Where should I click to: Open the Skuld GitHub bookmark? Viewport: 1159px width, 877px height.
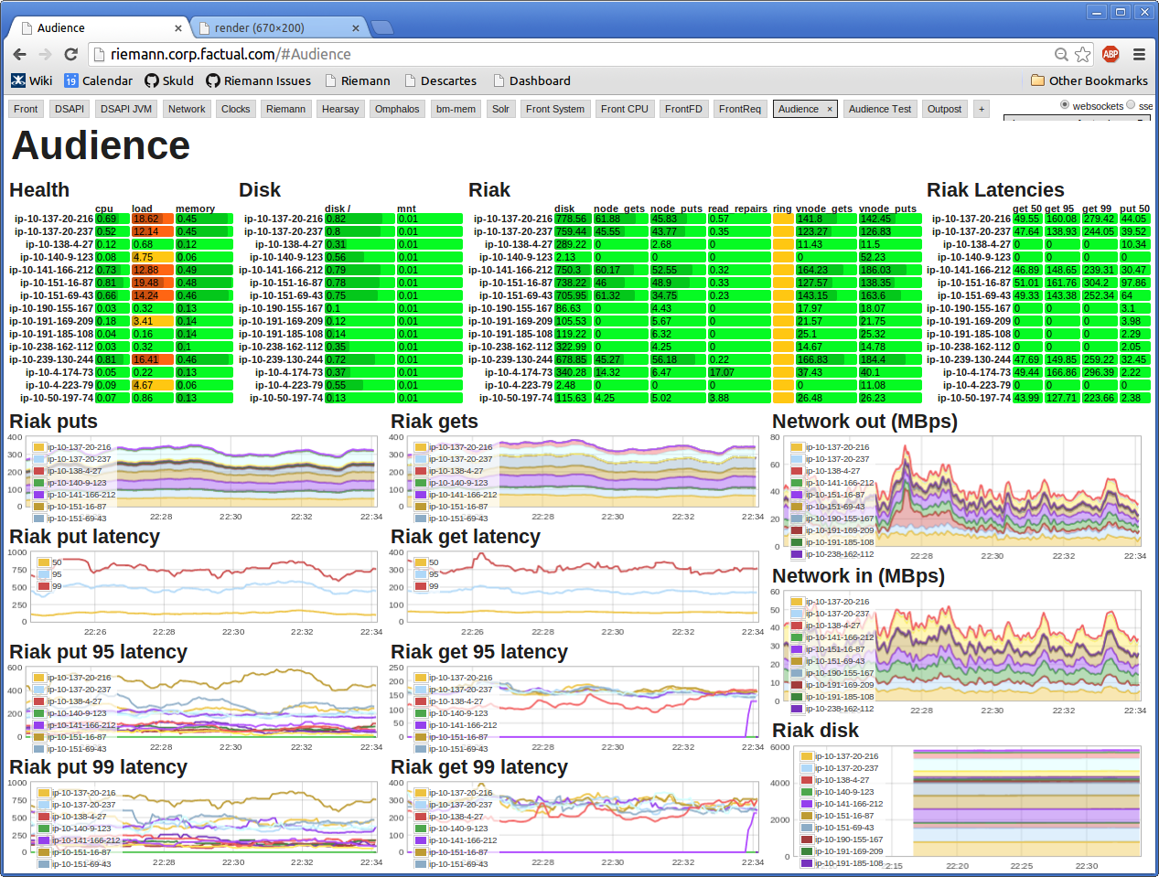click(169, 80)
